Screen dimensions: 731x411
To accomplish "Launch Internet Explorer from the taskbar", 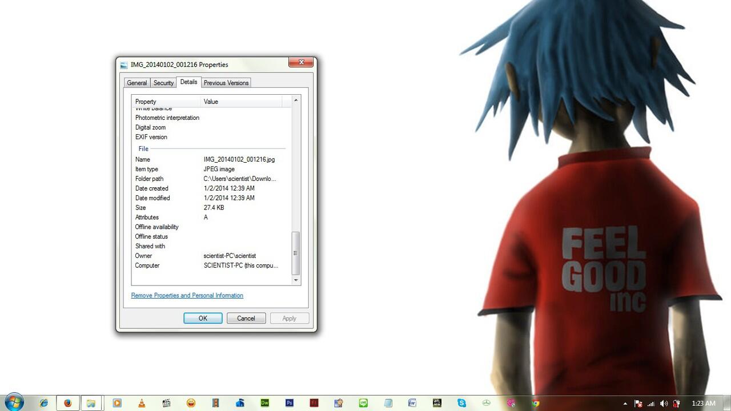I will tap(44, 403).
